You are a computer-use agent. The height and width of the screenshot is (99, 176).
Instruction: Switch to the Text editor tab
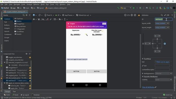(14, 92)
